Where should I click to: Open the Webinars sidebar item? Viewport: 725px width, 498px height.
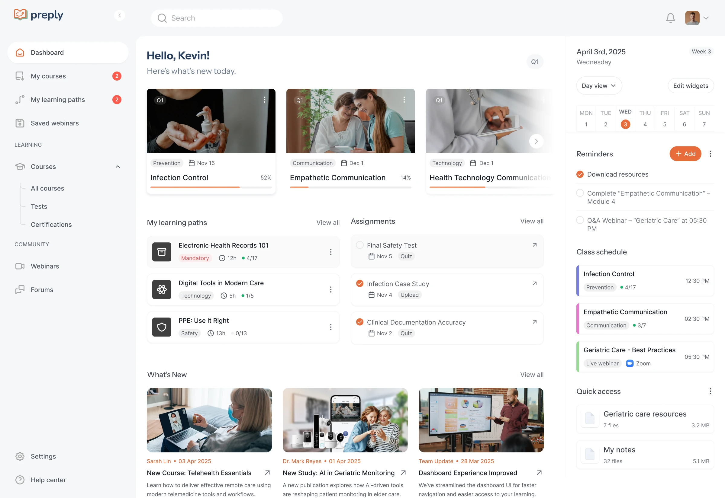45,266
